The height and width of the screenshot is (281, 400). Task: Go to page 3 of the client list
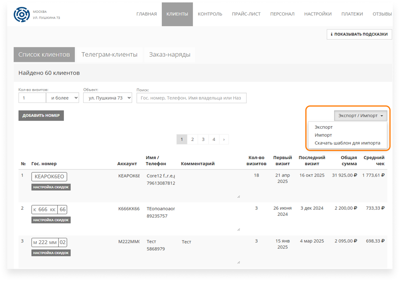coord(203,139)
